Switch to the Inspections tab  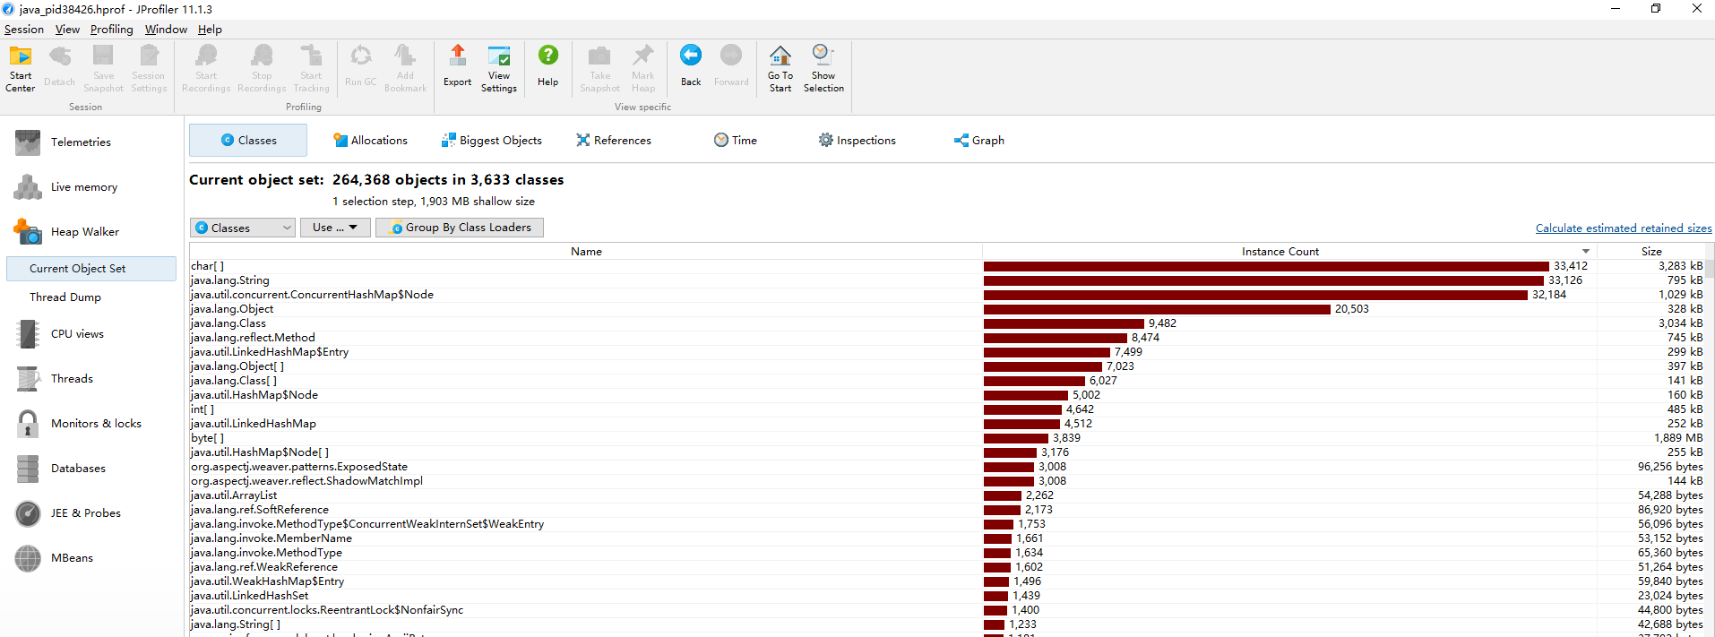[857, 141]
